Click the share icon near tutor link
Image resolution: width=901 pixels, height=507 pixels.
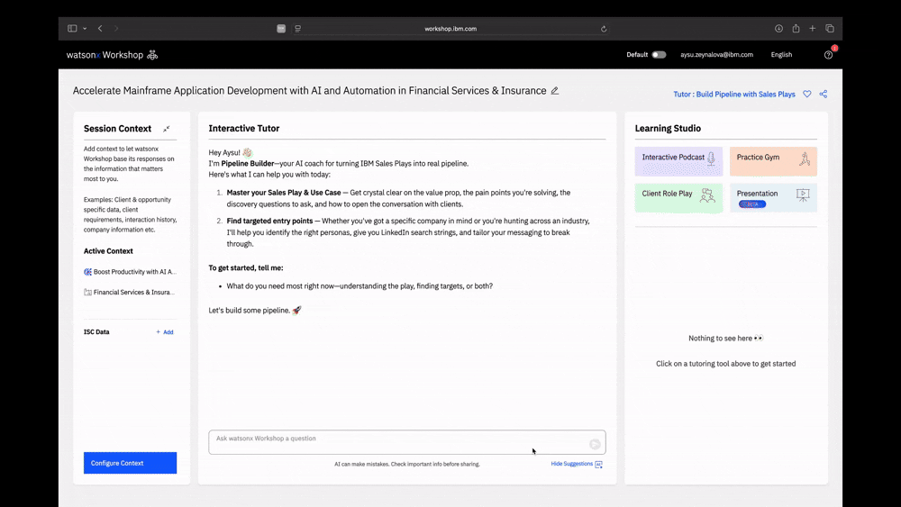(824, 95)
